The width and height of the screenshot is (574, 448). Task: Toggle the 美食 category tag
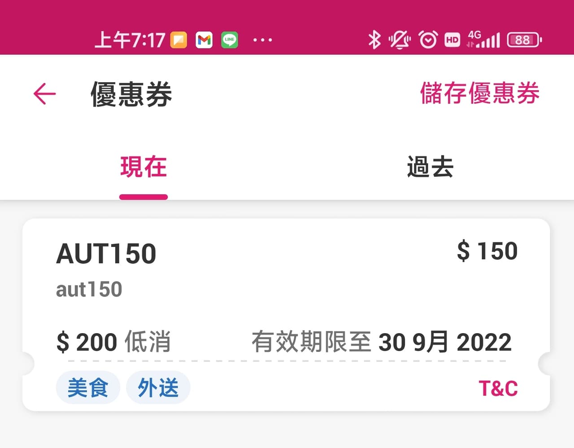(x=88, y=387)
